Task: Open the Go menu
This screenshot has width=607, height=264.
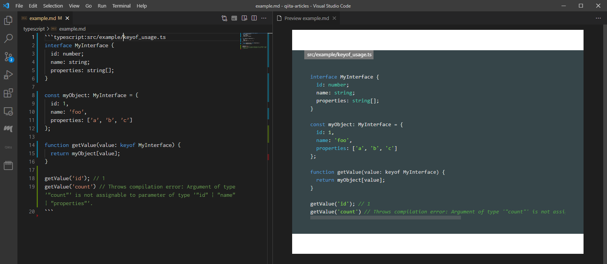Action: coord(89,6)
